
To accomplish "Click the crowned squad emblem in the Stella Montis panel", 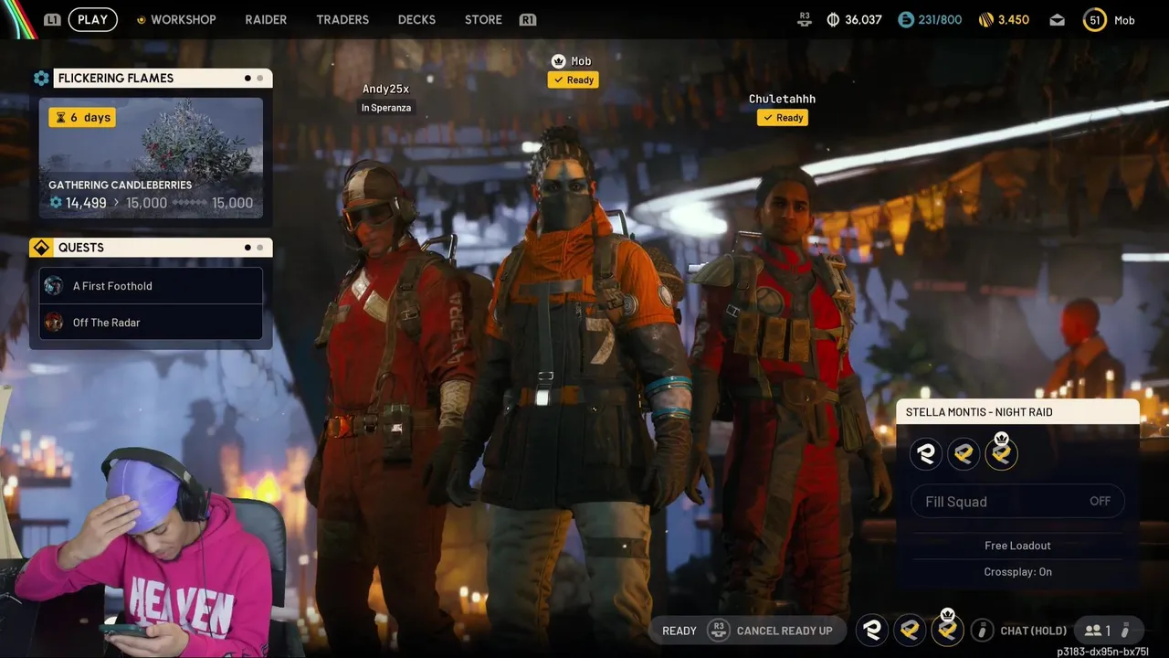I will pyautogui.click(x=1001, y=453).
